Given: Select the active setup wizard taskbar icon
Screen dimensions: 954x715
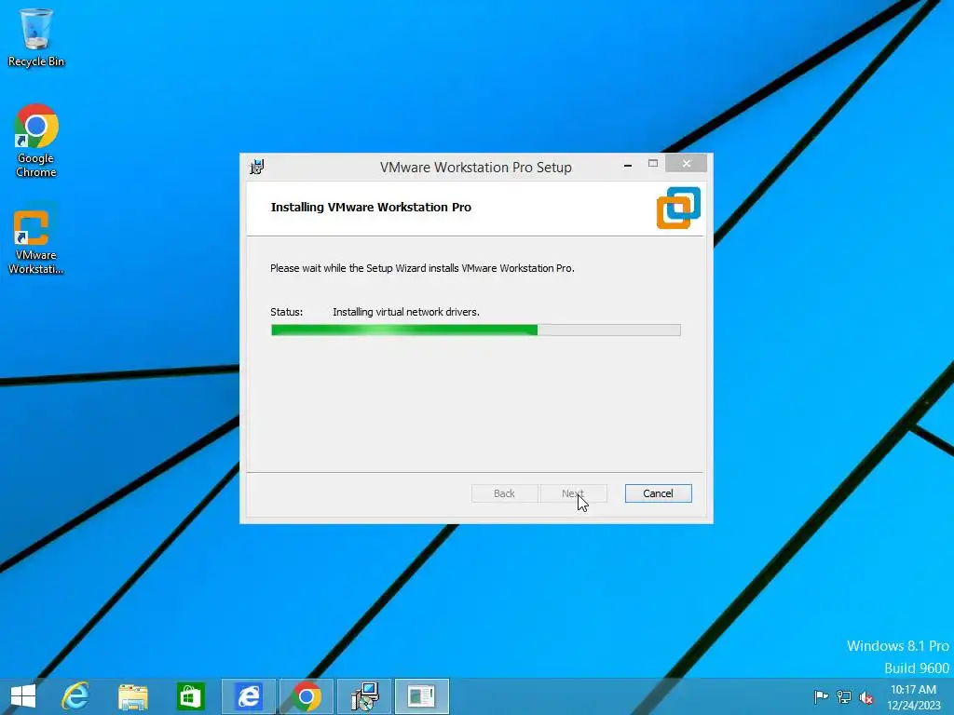Looking at the screenshot, I should pyautogui.click(x=422, y=696).
